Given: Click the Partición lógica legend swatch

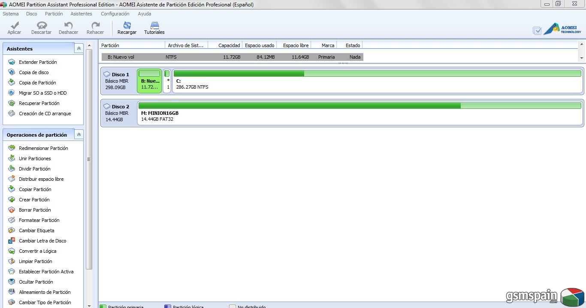Looking at the screenshot, I should (168, 307).
